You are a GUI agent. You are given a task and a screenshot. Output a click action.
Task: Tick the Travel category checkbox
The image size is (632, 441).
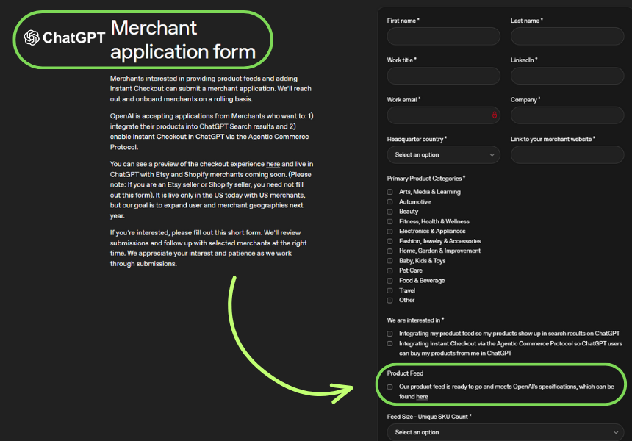tap(389, 290)
